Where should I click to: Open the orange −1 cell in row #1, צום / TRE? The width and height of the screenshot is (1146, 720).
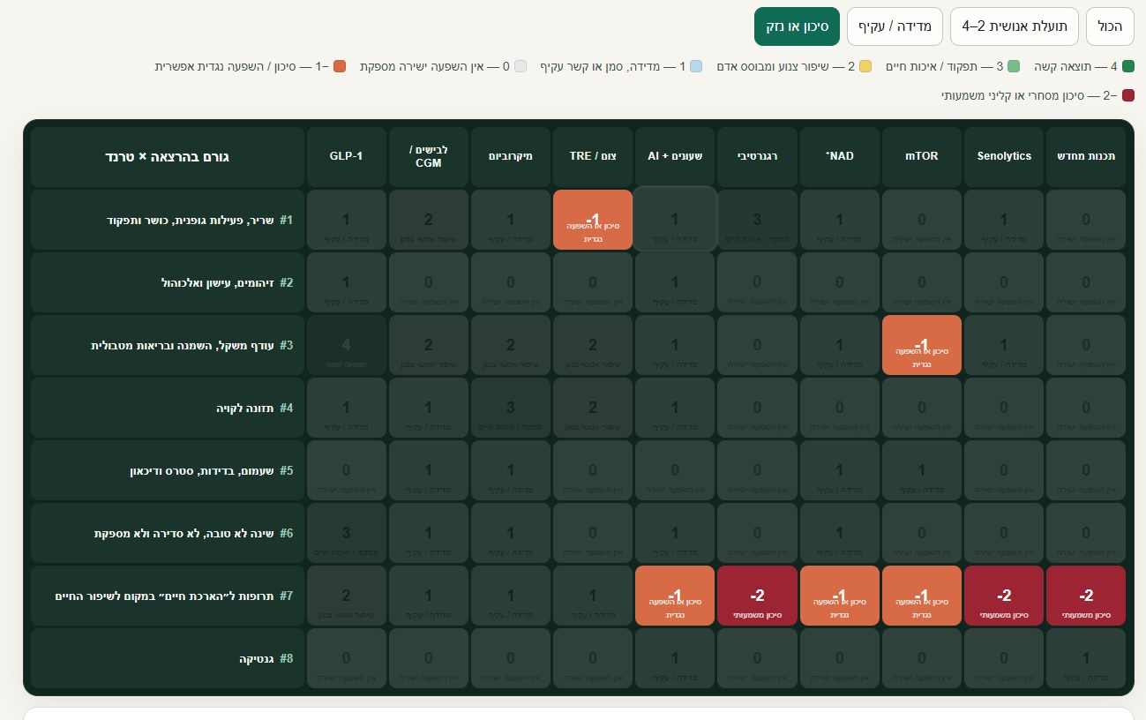tap(593, 220)
